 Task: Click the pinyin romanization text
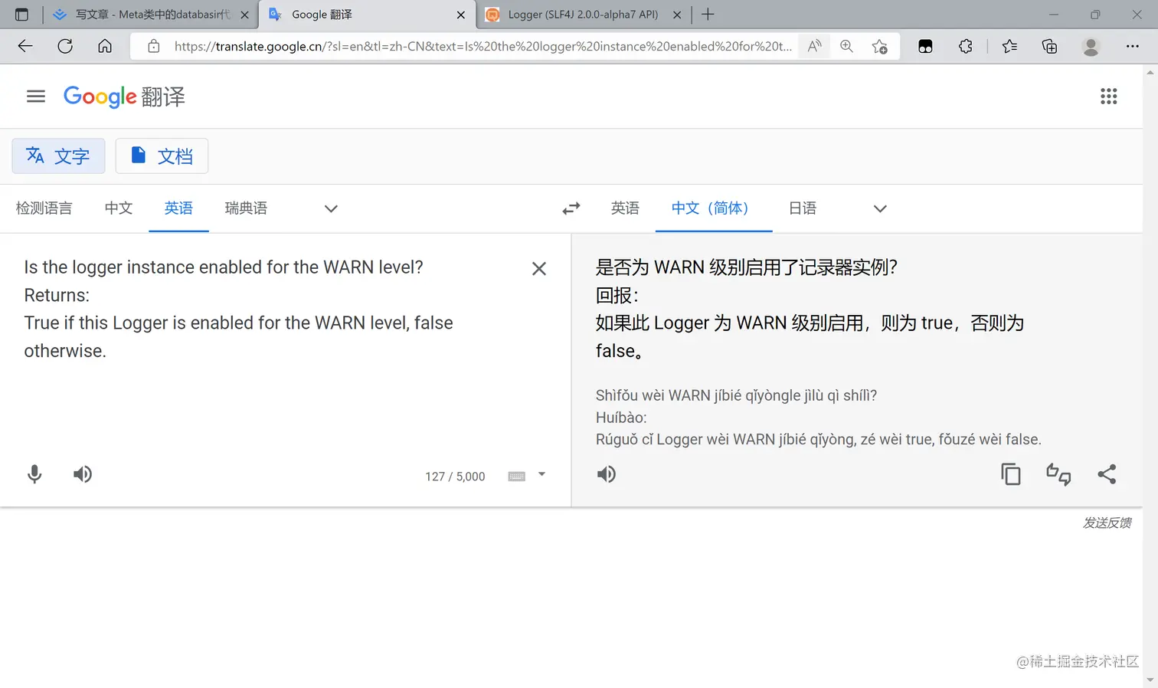(x=818, y=418)
